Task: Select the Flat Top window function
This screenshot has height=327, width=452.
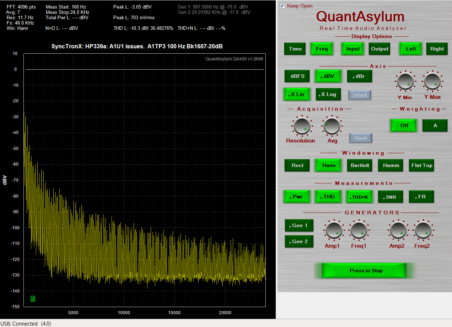Action: click(422, 165)
